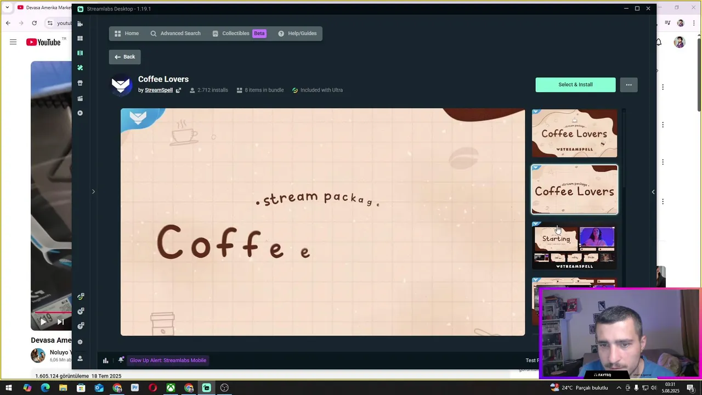Open the Help/Guides tab
Image resolution: width=702 pixels, height=395 pixels.
[297, 33]
